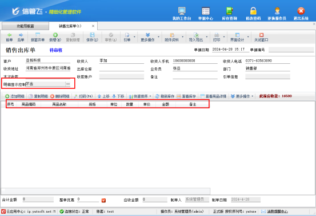Click the horizontal scrollbar under detail grid

(106, 190)
